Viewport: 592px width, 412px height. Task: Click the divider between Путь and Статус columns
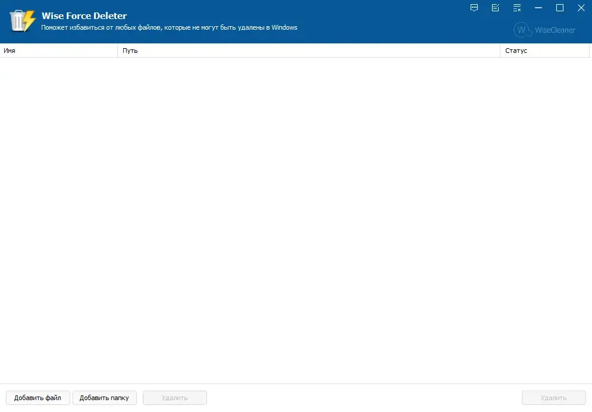pyautogui.click(x=500, y=51)
